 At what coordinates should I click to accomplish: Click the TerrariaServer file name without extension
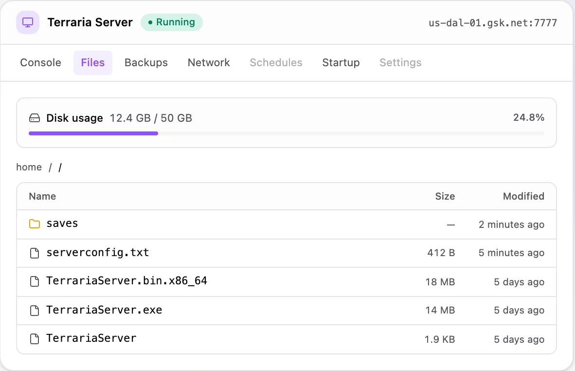tap(91, 338)
